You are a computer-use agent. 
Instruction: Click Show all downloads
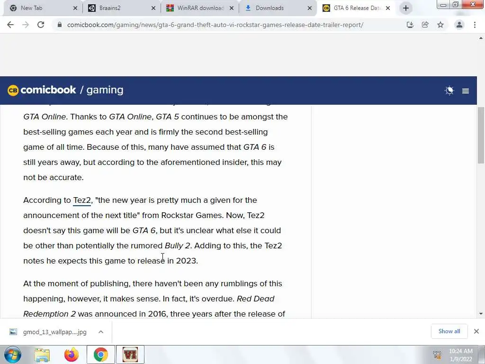tap(449, 331)
